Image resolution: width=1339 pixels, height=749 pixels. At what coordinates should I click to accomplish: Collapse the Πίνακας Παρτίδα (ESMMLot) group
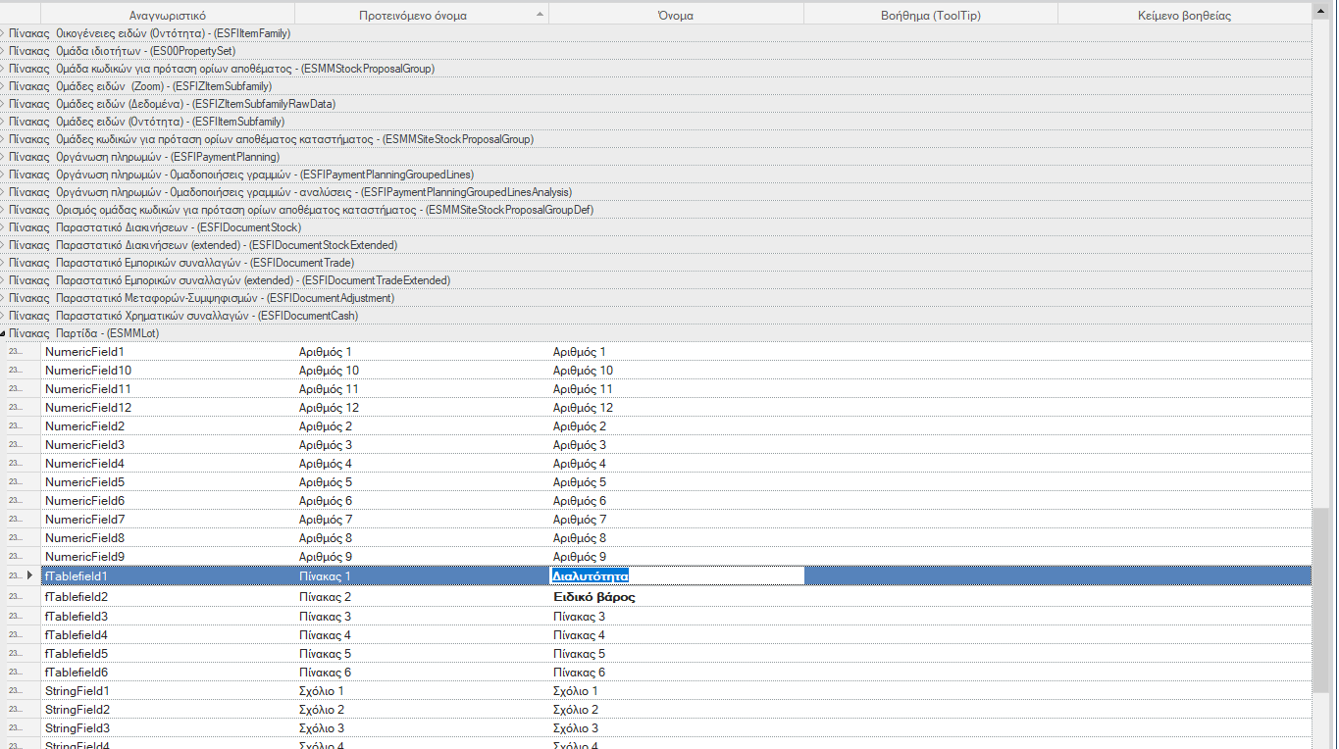tap(3, 333)
